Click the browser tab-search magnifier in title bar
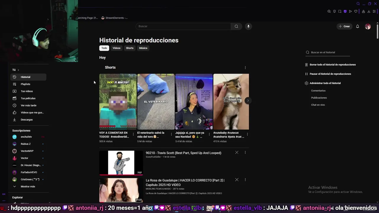This screenshot has width=379, height=213. (358, 4)
